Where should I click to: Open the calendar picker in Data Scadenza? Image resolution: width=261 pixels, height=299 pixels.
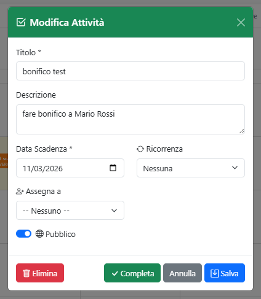tap(113, 168)
